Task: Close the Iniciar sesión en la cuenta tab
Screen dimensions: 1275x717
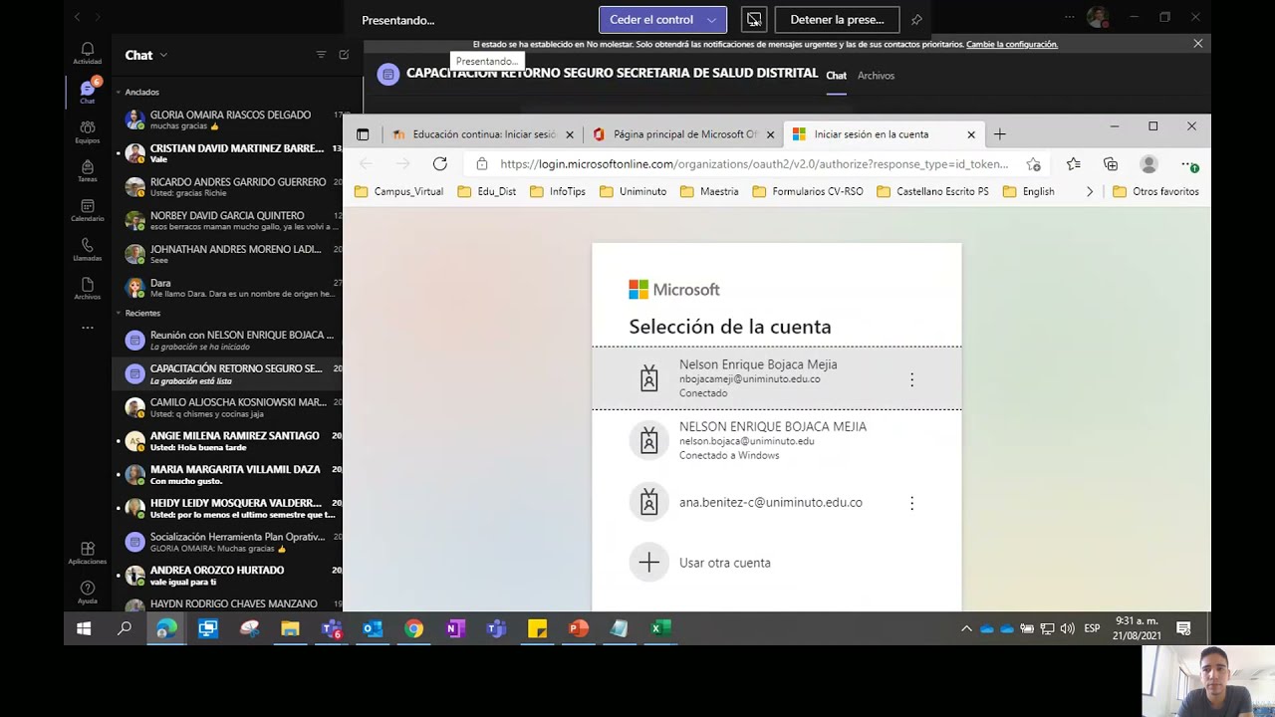Action: click(971, 134)
